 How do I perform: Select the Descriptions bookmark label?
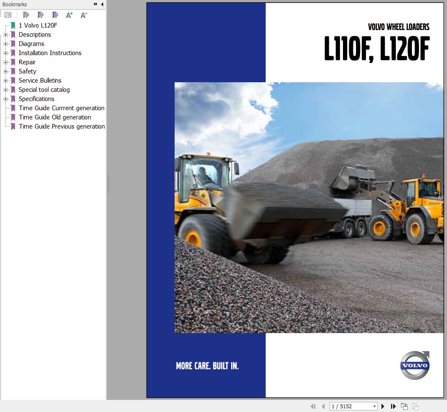pos(35,35)
